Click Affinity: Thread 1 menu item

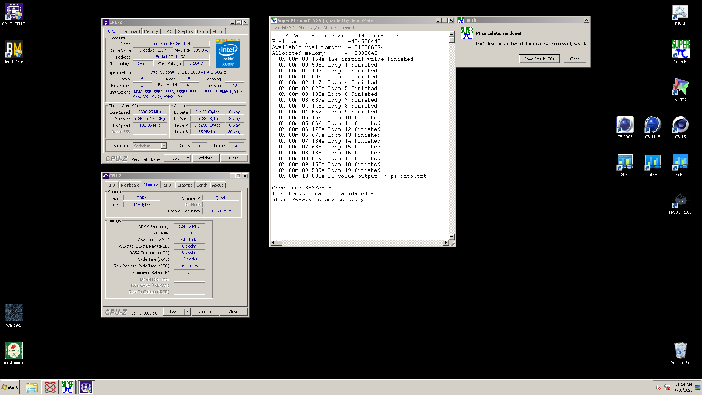339,27
